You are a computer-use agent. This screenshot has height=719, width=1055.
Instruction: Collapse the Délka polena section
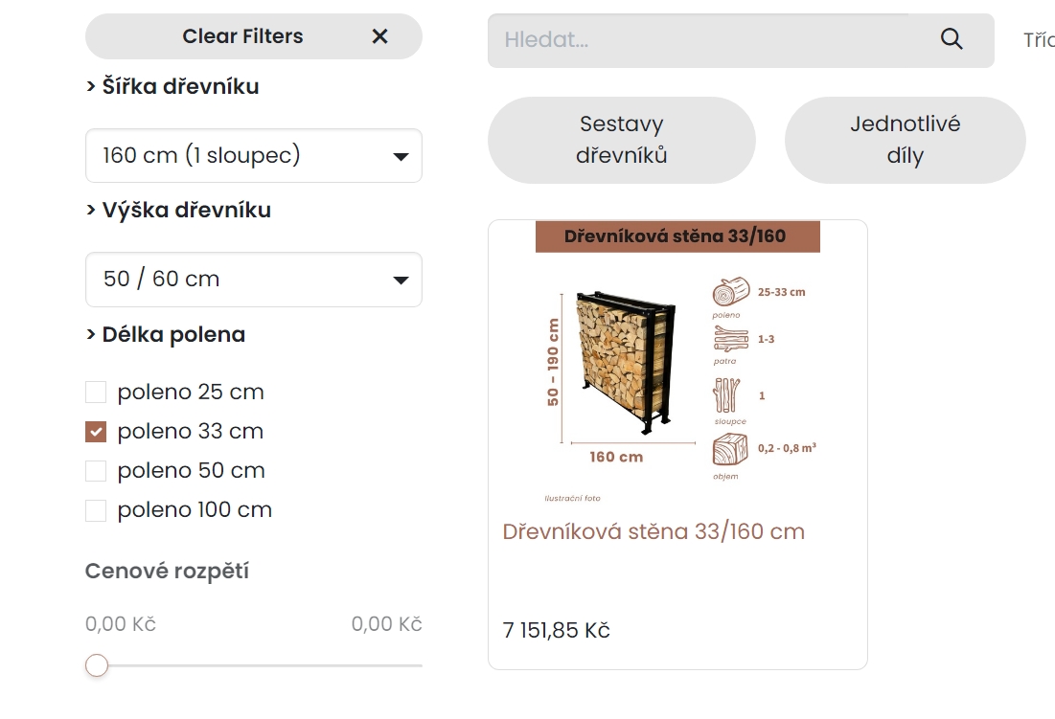coord(166,335)
